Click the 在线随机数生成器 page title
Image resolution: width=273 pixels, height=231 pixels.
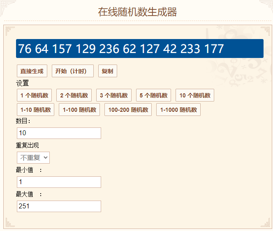pyautogui.click(x=137, y=12)
